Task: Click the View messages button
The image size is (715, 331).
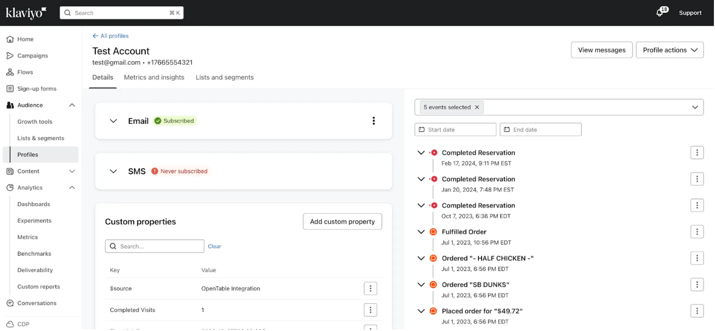Action: pos(601,50)
